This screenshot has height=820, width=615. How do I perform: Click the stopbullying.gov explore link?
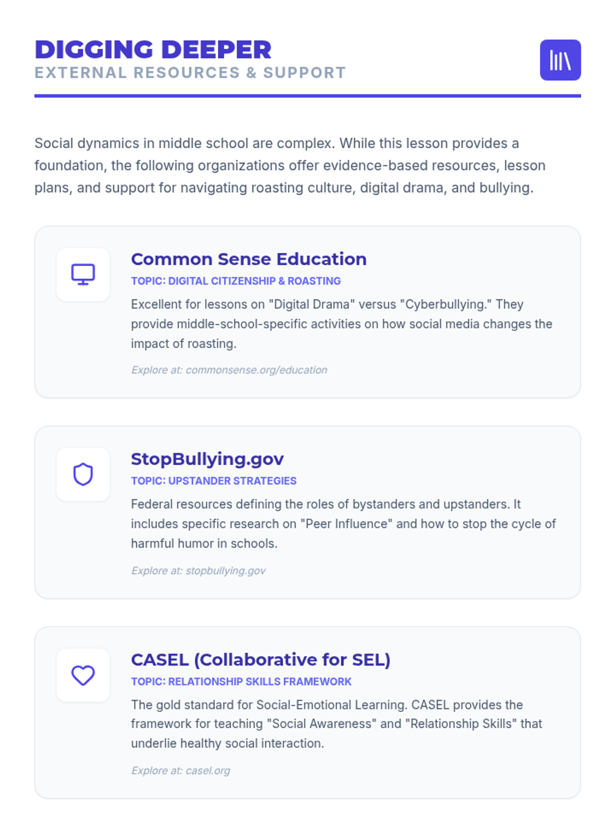pos(198,570)
